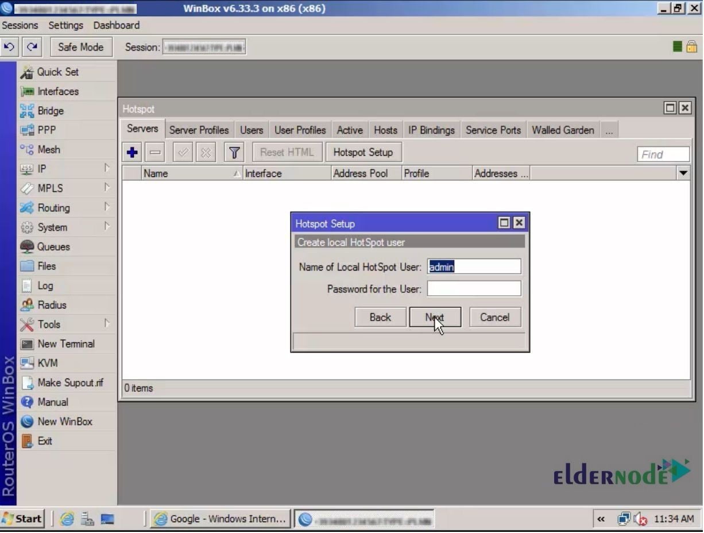Open the Interfaces panel
The width and height of the screenshot is (704, 533).
click(x=57, y=91)
